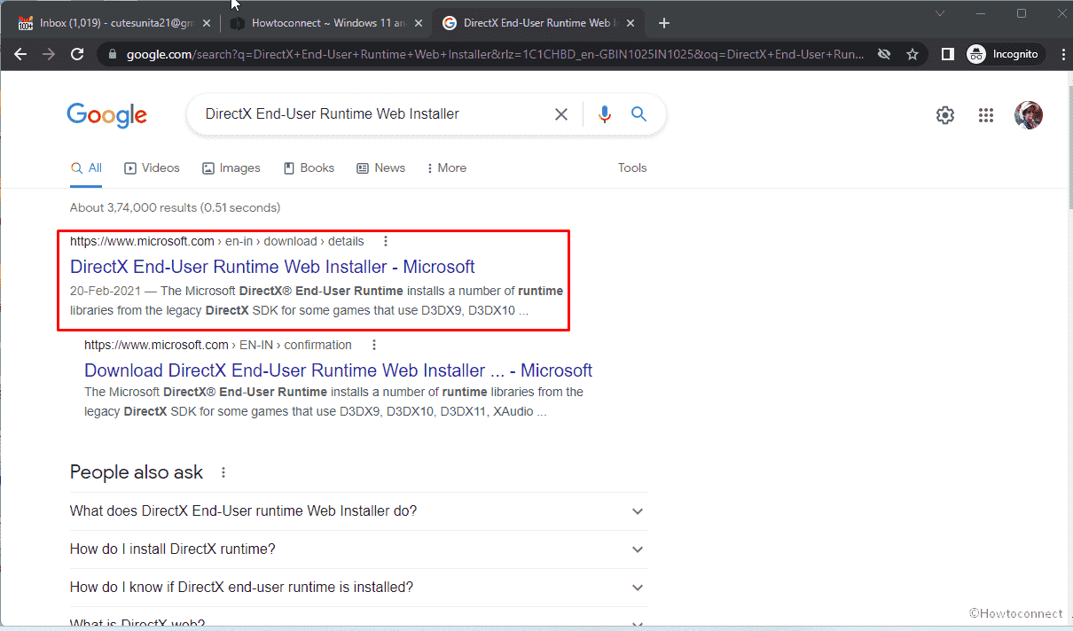Click the third-party cookies blocked eye icon
This screenshot has height=631, width=1073.
(x=883, y=54)
